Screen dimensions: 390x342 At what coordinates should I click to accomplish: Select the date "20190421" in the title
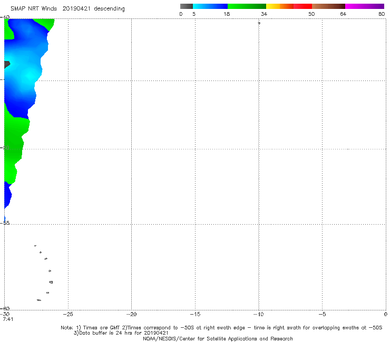pyautogui.click(x=76, y=8)
